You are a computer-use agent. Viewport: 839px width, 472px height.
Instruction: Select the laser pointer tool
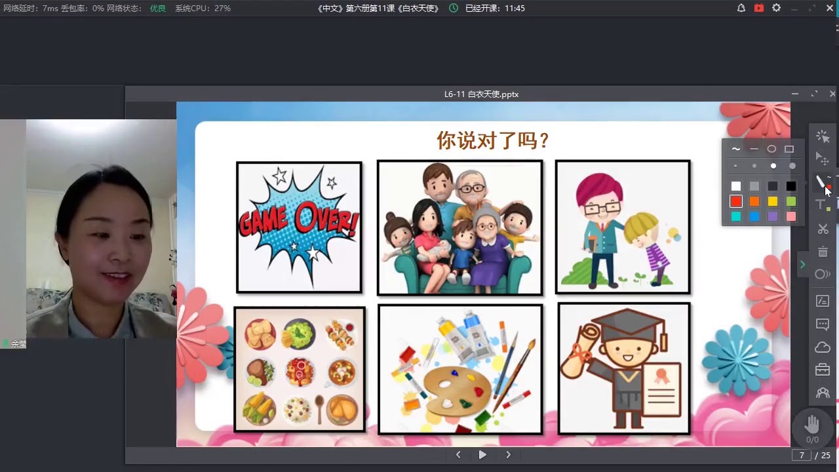coord(823,136)
